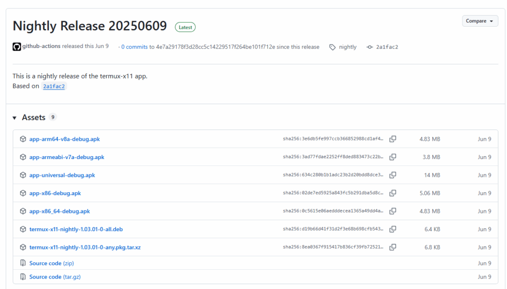Click the 5.06 MB size value

(430, 193)
